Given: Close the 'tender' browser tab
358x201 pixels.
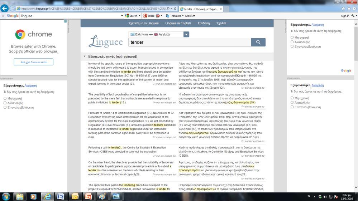Looking at the screenshot, I should [x=221, y=9].
